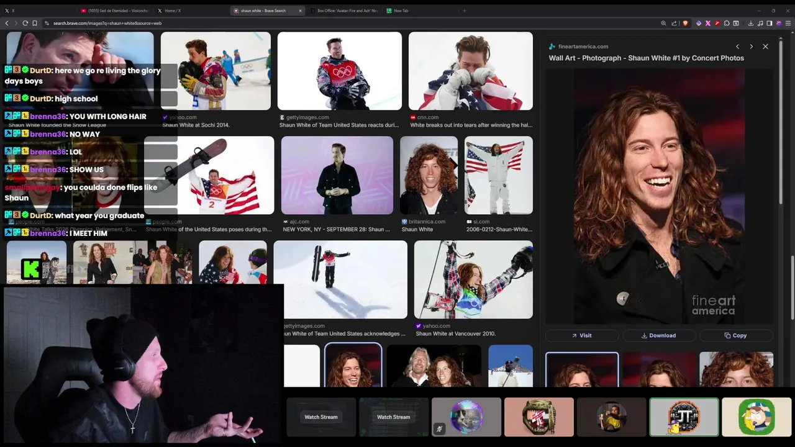Click the muted microphone icon on call tile
795x447 pixels.
click(x=440, y=428)
